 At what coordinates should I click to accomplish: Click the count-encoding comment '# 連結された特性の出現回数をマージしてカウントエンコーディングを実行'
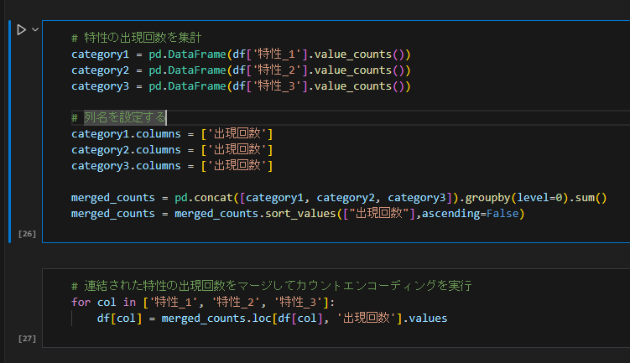pos(272,286)
